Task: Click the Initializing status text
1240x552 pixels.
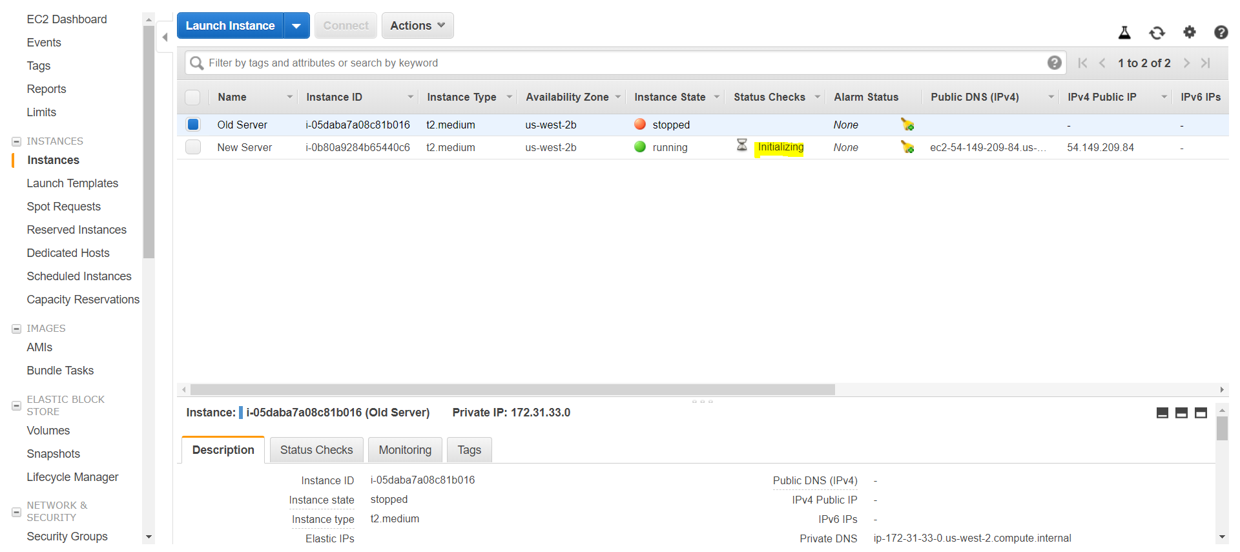Action: point(780,147)
